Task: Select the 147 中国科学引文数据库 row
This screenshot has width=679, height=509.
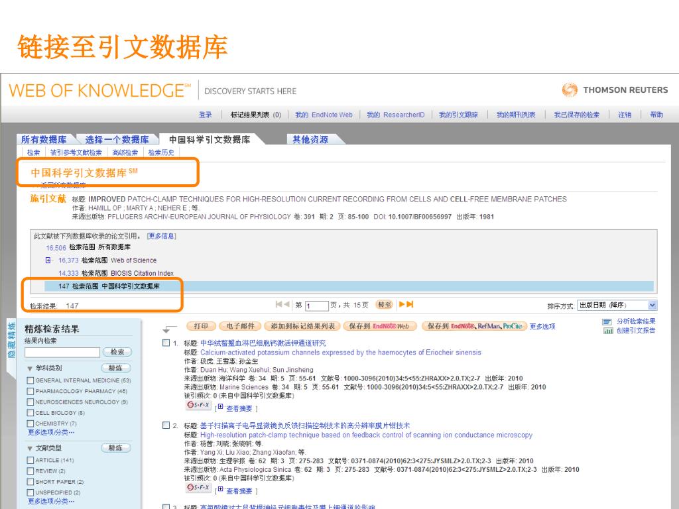Action: coord(349,286)
